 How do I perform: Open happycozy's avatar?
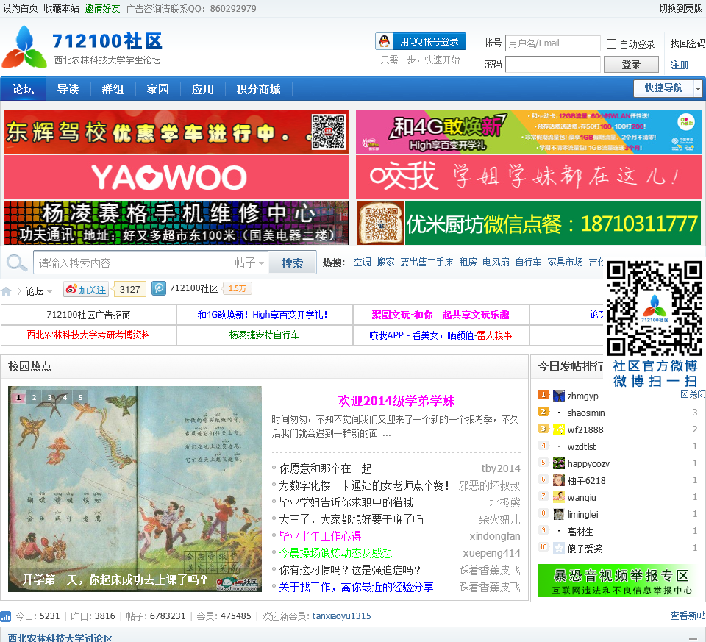(x=559, y=463)
